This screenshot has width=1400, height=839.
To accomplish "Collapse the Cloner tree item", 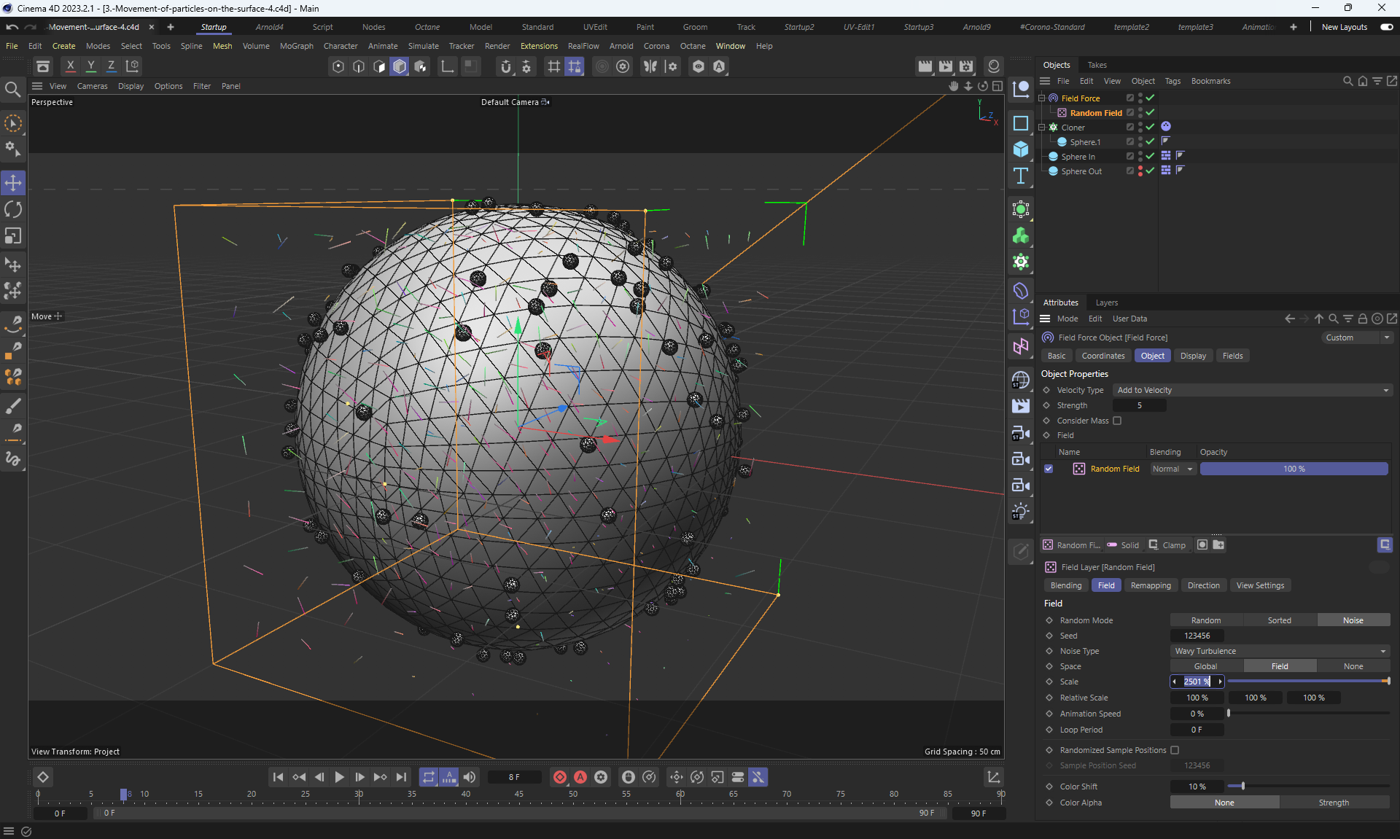I will tap(1042, 128).
